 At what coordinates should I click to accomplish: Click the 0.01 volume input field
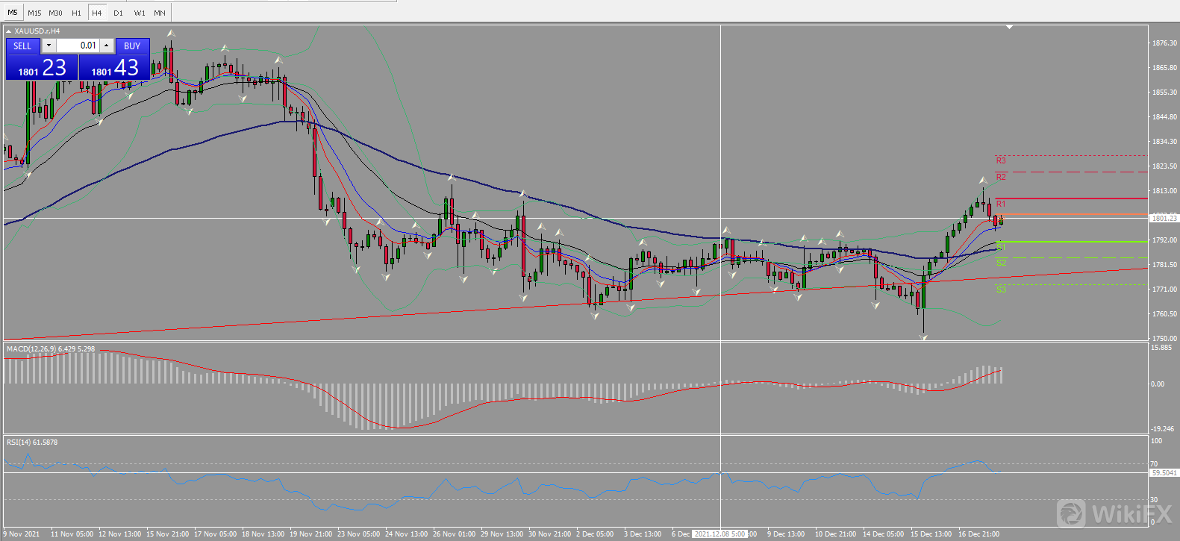(78, 46)
